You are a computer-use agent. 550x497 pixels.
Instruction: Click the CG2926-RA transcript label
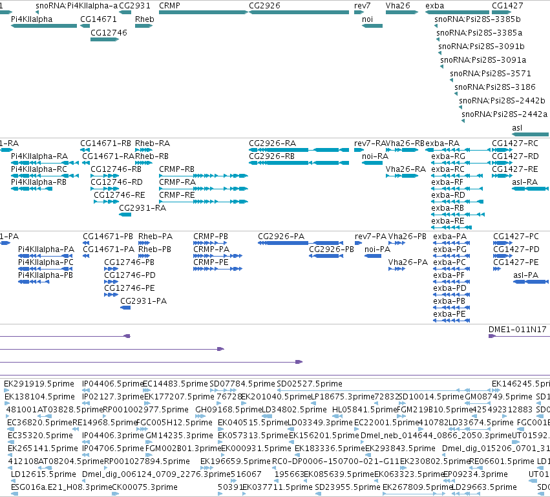272,143
